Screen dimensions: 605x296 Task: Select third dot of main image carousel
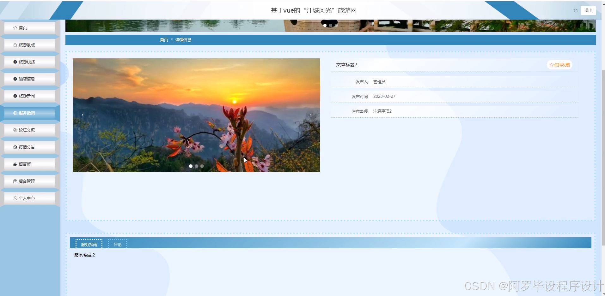coord(202,166)
